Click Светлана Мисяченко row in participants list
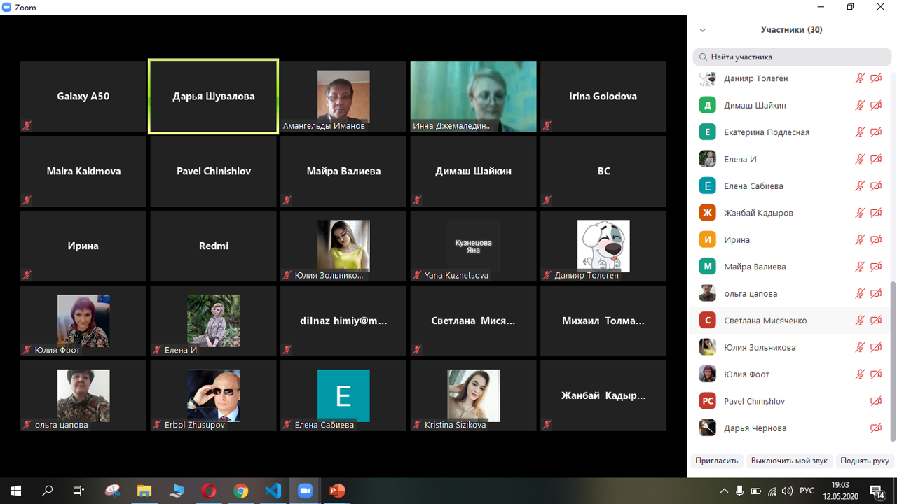897x504 pixels. [789, 321]
